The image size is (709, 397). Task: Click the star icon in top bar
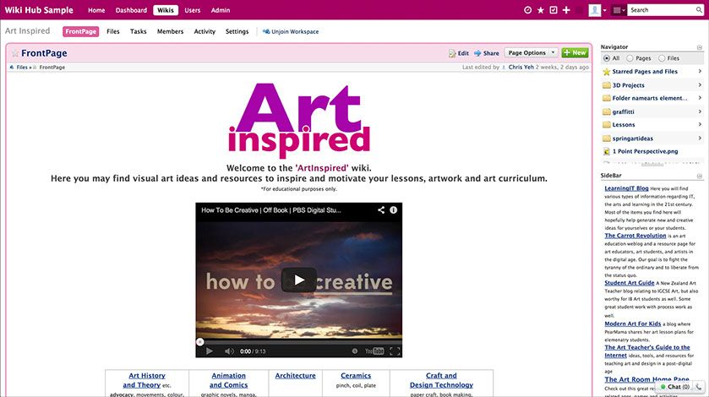coord(541,10)
